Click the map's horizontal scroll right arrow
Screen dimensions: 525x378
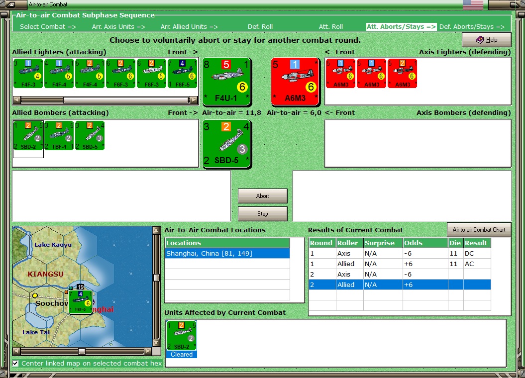click(148, 351)
